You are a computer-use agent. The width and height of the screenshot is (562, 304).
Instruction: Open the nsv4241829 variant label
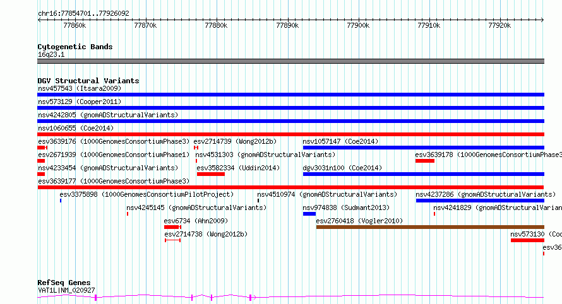click(x=498, y=208)
